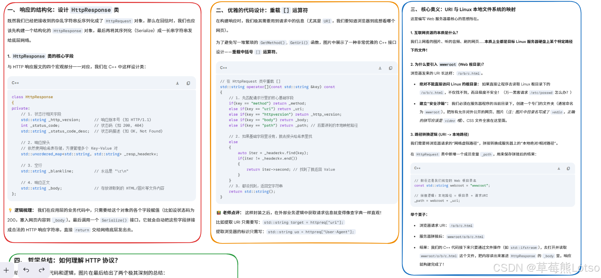Select code "std::string _body;"
The width and height of the screenshot is (601, 278).
(x=41, y=188)
